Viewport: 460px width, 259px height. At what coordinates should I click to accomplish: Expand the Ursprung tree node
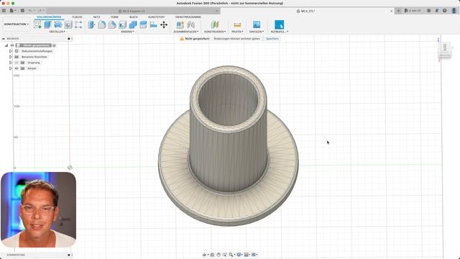(x=11, y=63)
